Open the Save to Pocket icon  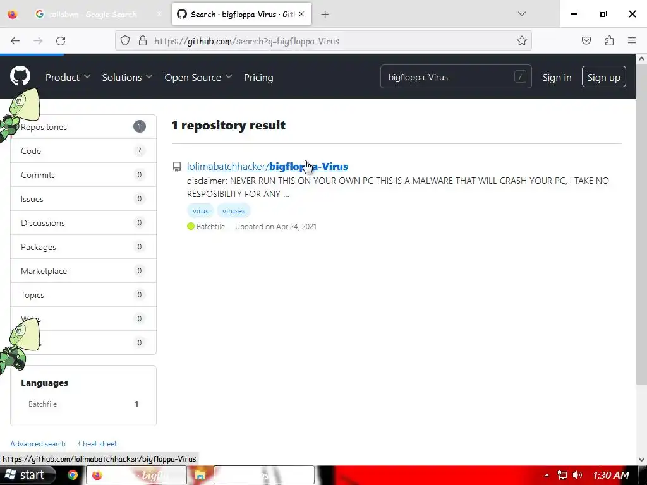point(586,40)
